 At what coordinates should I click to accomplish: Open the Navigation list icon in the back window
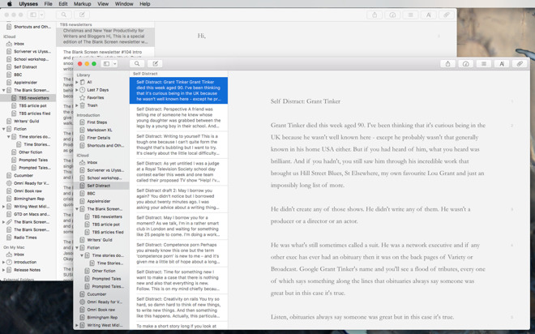point(410,15)
